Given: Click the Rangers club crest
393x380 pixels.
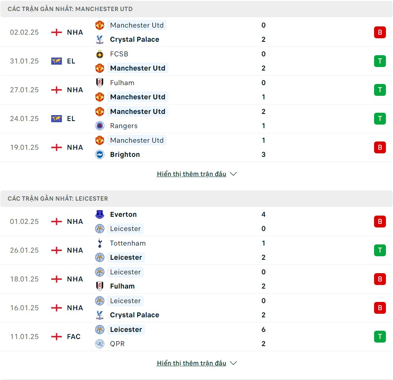Looking at the screenshot, I should pos(99,126).
